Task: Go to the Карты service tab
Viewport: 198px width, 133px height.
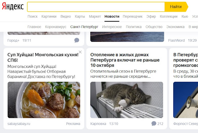Action: click(80, 16)
